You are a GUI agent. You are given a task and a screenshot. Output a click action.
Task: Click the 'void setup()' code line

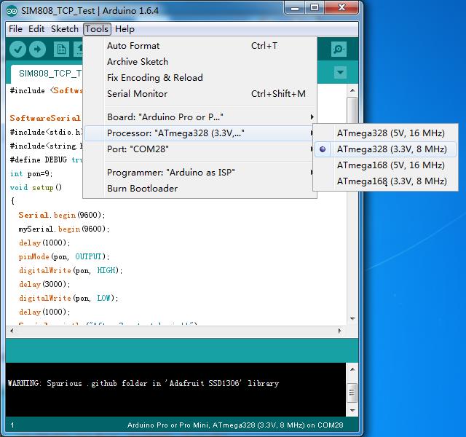[x=36, y=188]
